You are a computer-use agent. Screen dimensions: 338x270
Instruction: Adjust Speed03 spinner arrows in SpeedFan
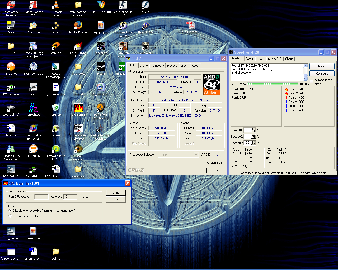click(253, 143)
